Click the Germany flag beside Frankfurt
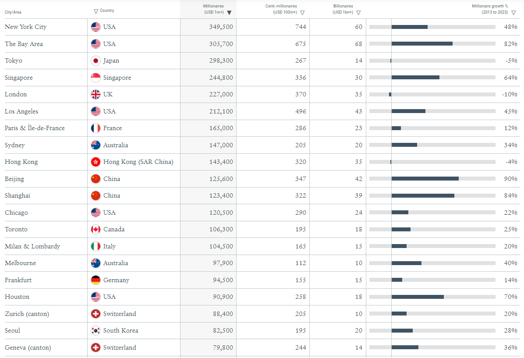The height and width of the screenshot is (358, 524). [96, 280]
